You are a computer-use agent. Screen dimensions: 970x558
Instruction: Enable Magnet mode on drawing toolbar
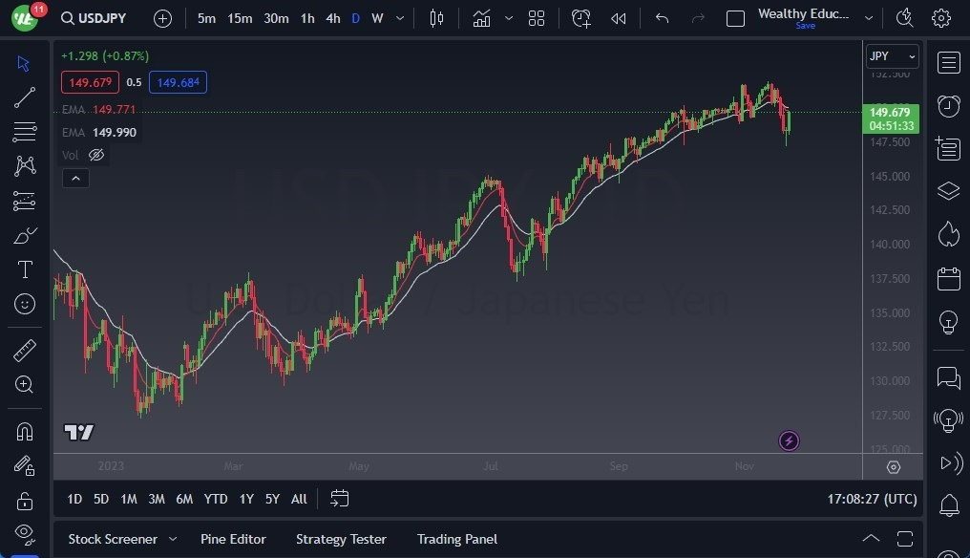point(25,431)
